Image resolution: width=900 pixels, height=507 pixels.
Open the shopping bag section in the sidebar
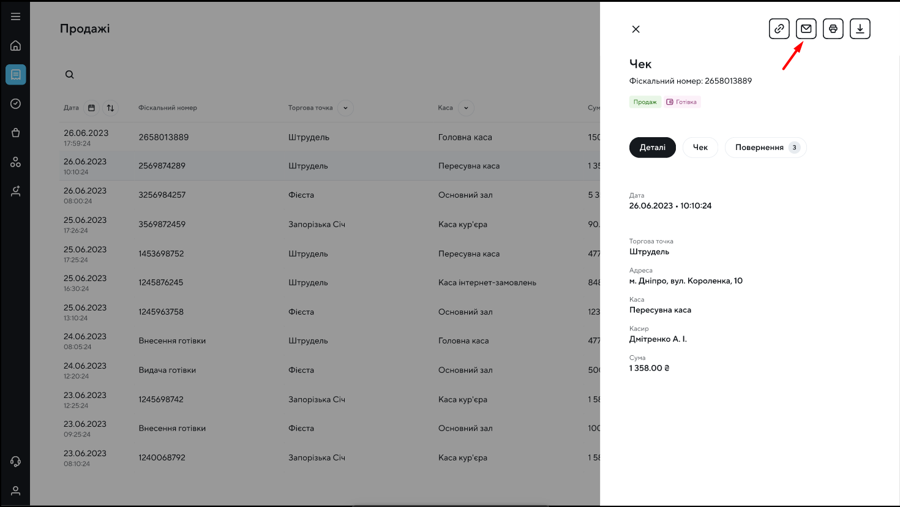click(16, 133)
